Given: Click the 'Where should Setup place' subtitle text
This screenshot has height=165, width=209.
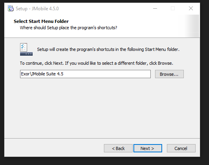Looking at the screenshot, I should click(68, 28).
